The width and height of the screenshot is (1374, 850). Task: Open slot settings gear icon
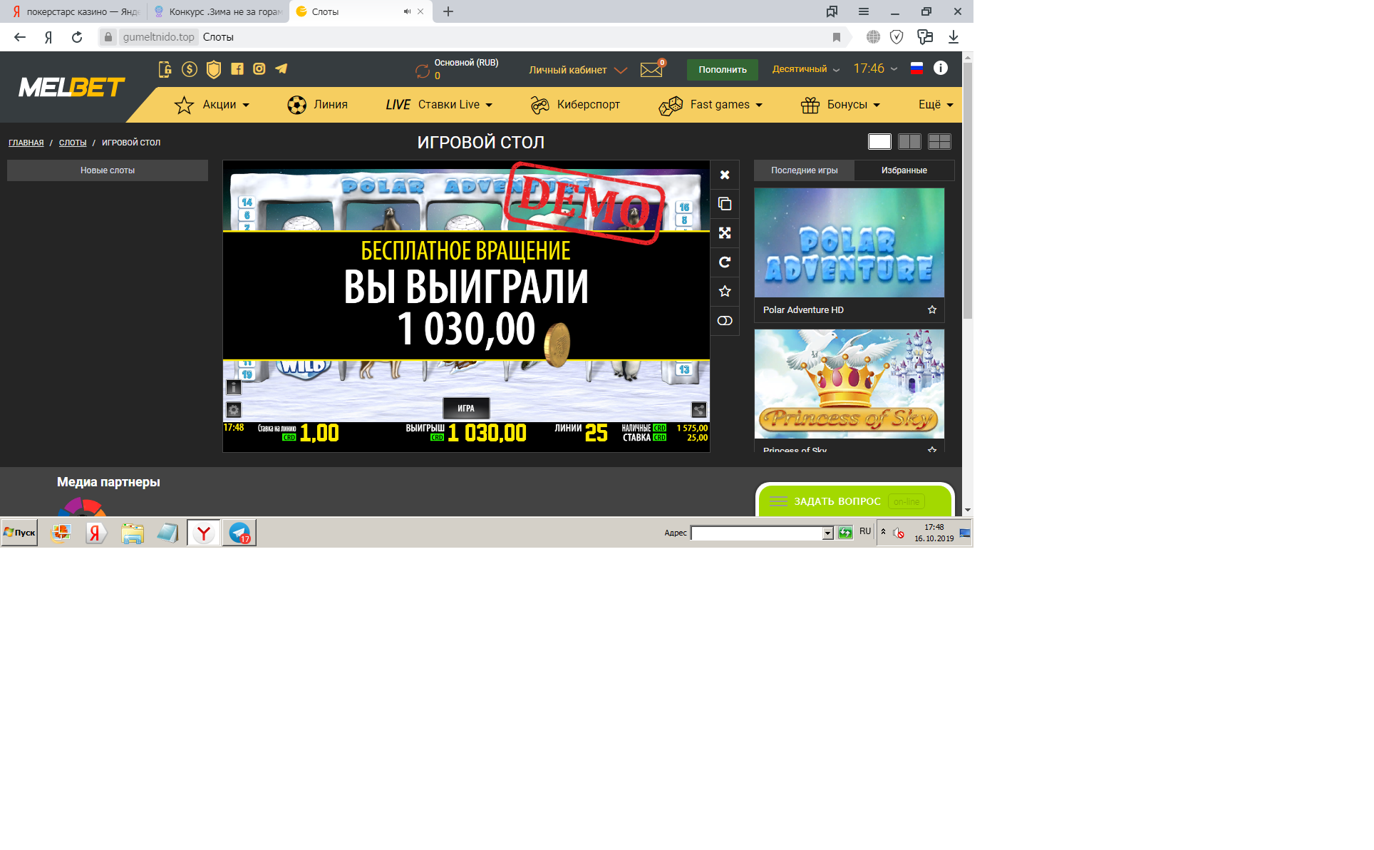coord(234,410)
